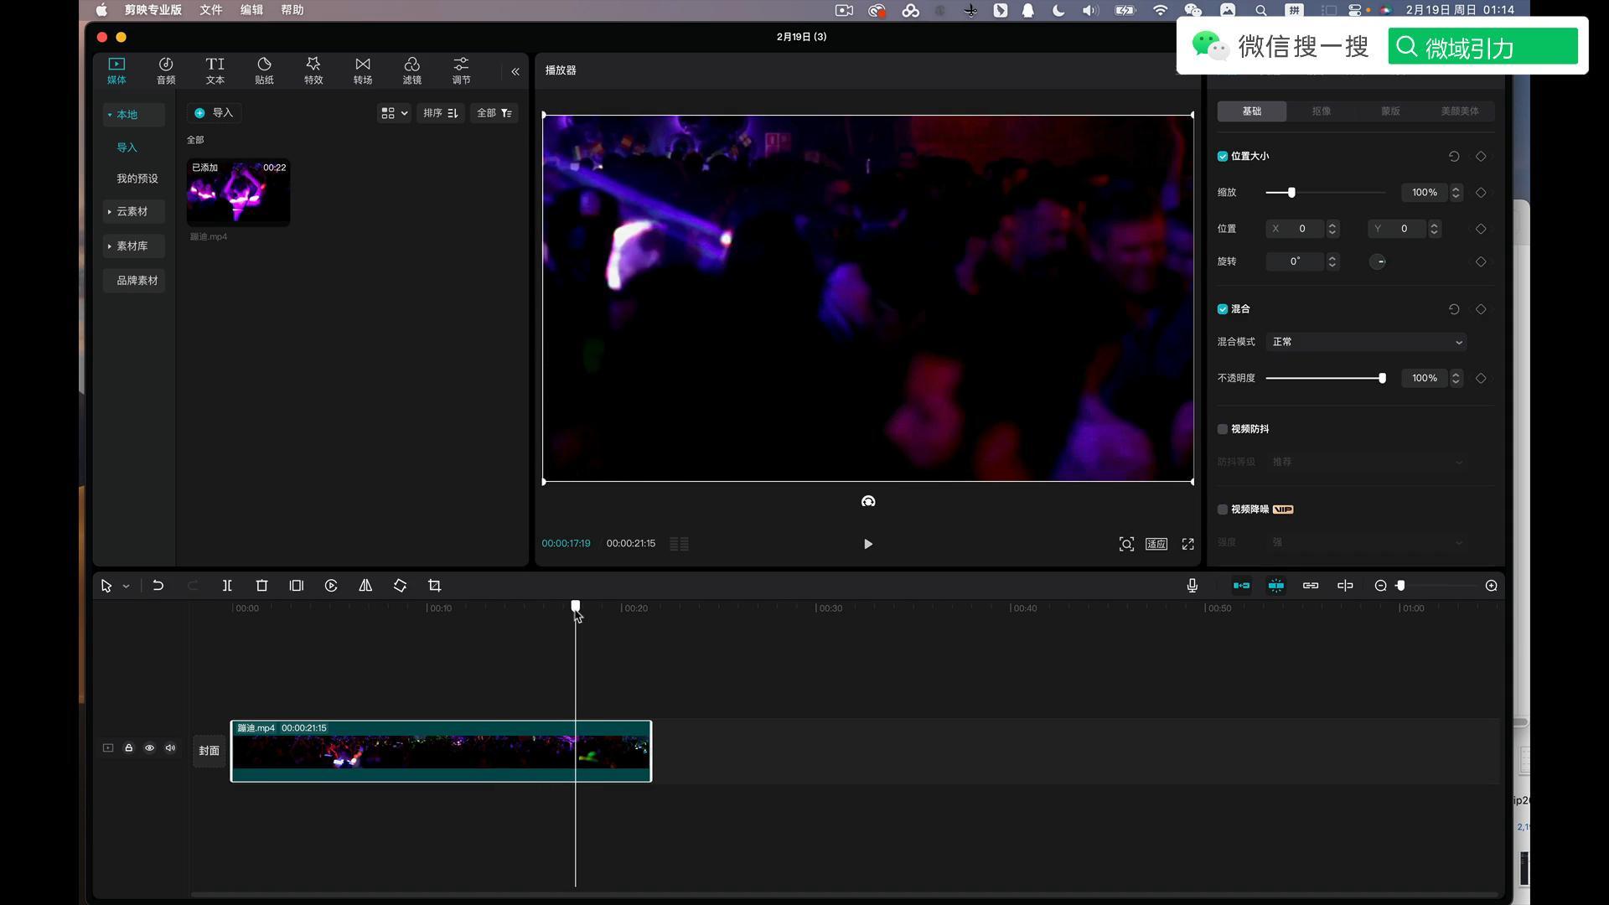Open the 特效 effects tab

point(313,70)
